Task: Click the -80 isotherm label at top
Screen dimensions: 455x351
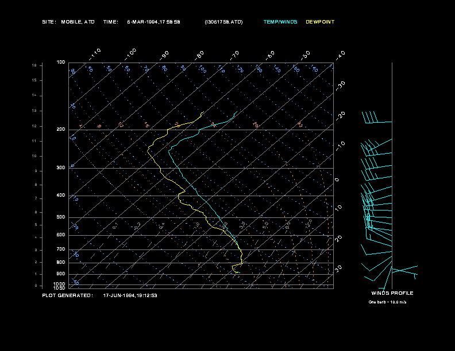Action: (x=199, y=56)
